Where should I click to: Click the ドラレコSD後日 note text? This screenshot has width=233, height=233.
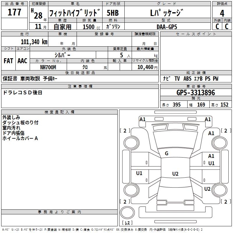click(x=23, y=93)
